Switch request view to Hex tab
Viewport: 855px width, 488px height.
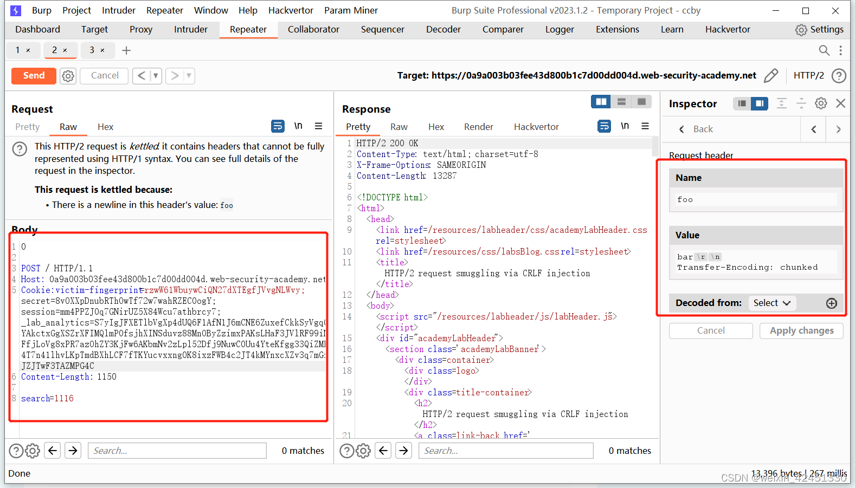(x=105, y=127)
